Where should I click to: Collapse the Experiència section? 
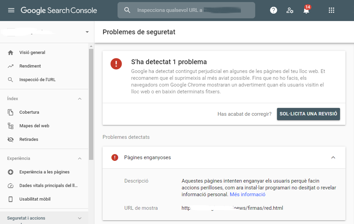(x=80, y=158)
